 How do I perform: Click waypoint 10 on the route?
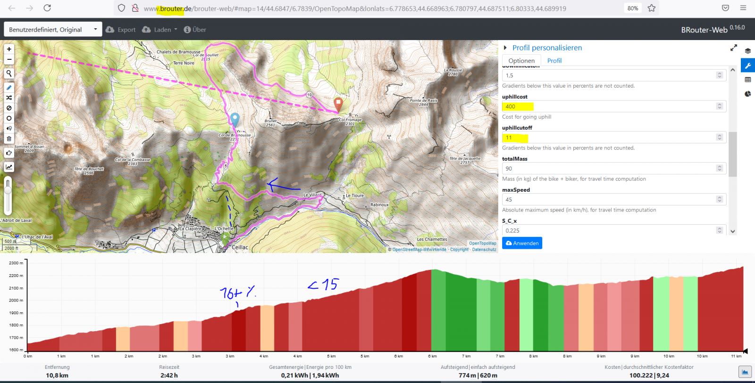tap(310, 95)
